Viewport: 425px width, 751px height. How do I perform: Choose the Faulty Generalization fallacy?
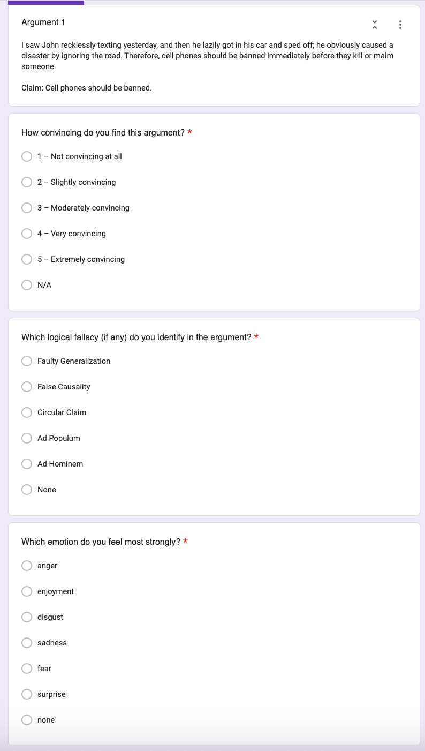[27, 361]
